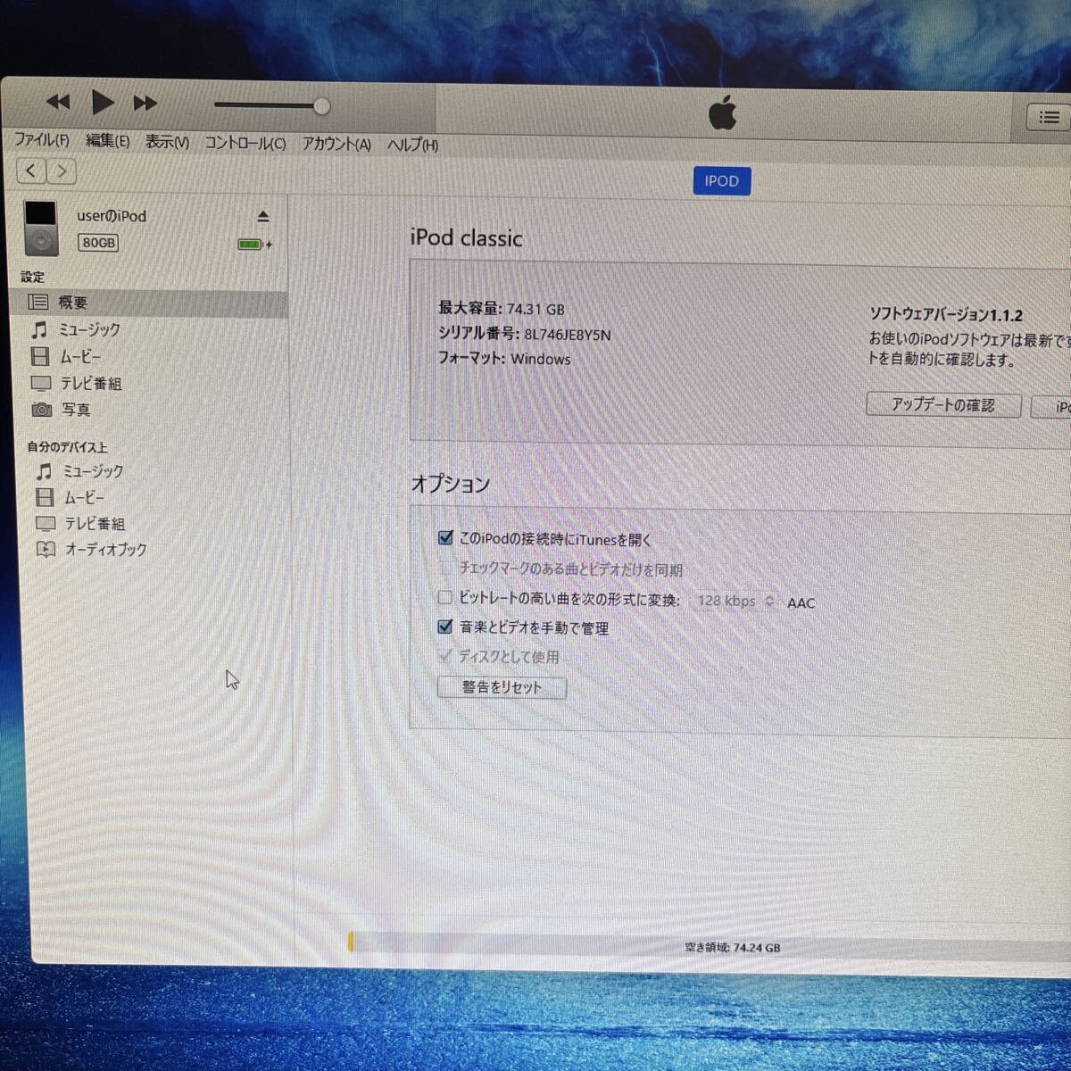
Task: Click the オプション section heading
Action: [x=451, y=484]
